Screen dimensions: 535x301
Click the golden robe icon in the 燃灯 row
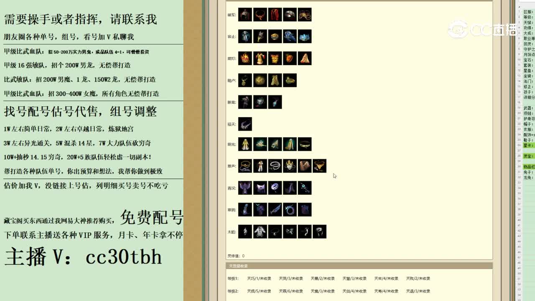pyautogui.click(x=260, y=58)
